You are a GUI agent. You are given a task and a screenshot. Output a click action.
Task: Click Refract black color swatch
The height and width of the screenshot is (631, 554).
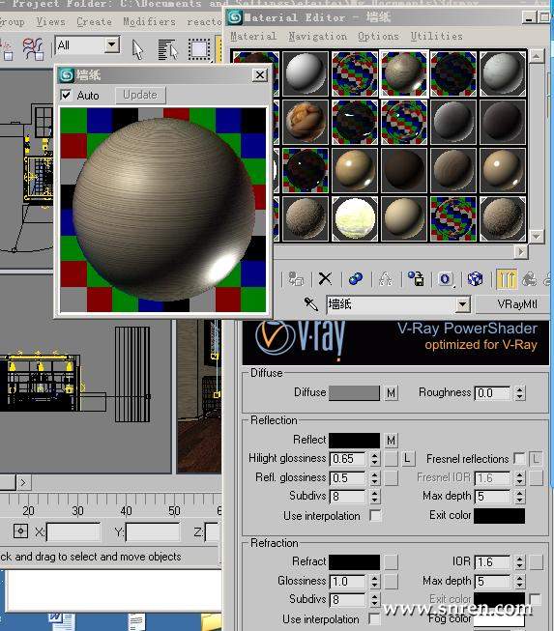[354, 561]
